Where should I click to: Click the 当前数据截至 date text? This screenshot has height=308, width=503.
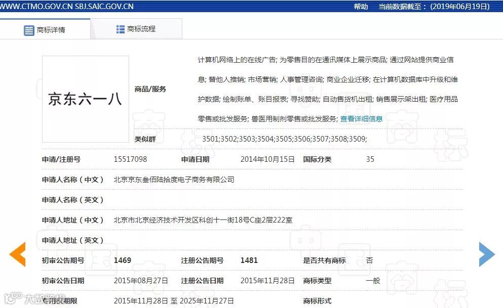tap(434, 7)
